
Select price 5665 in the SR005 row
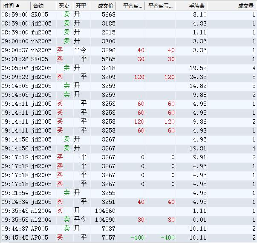(109, 59)
